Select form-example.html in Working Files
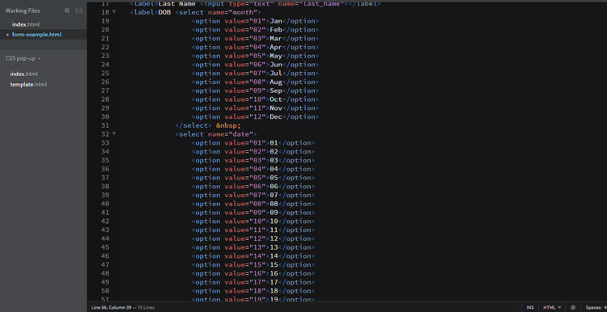The width and height of the screenshot is (607, 312). point(36,35)
